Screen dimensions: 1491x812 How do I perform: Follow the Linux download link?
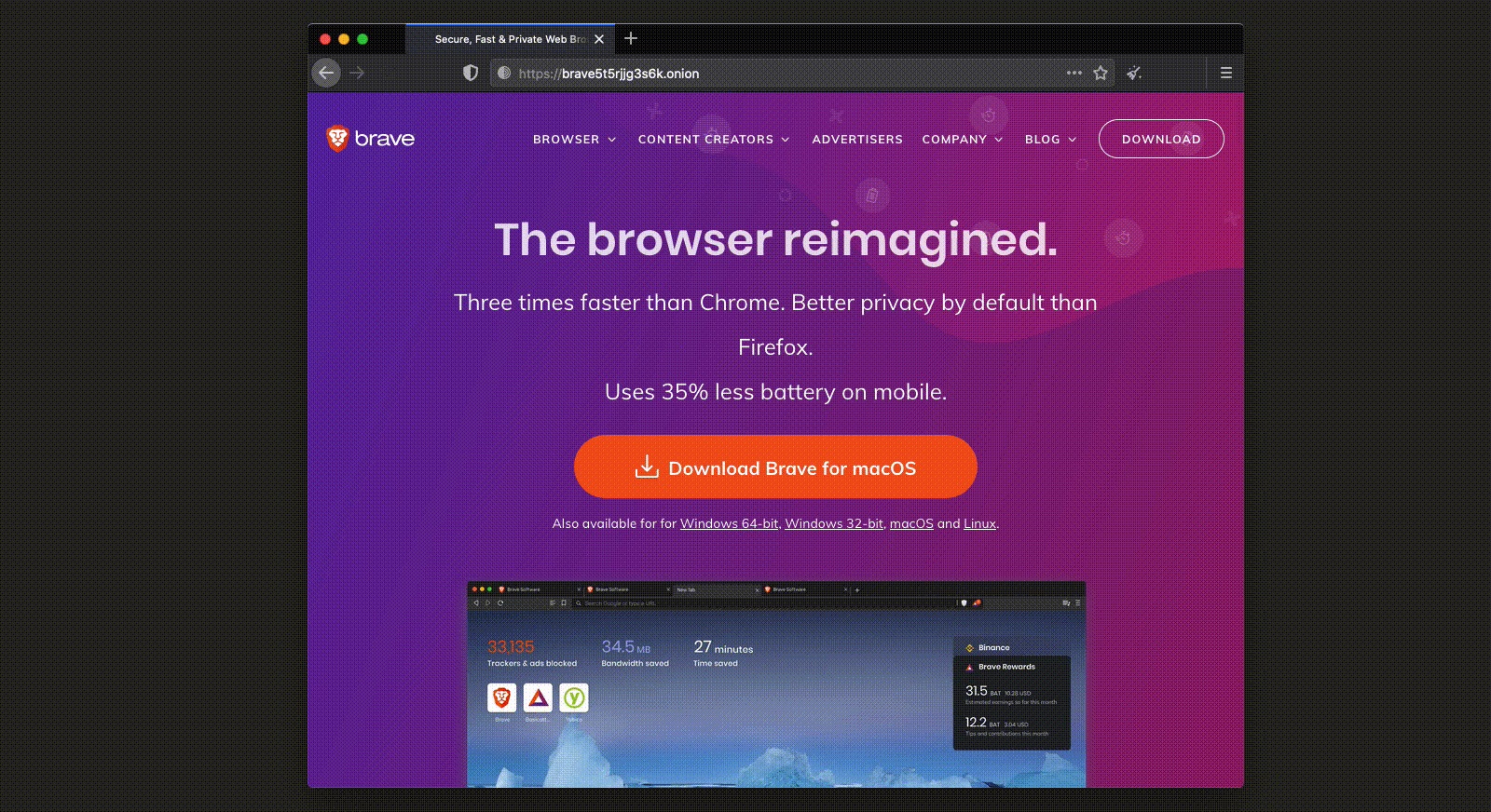point(979,523)
